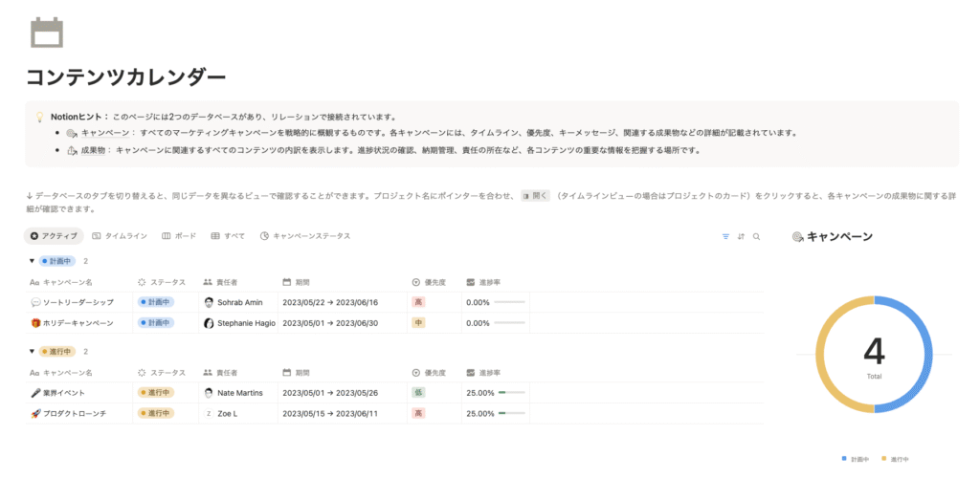Click the progress bar of プロダクトローンチ
The height and width of the screenshot is (479, 980).
point(511,413)
